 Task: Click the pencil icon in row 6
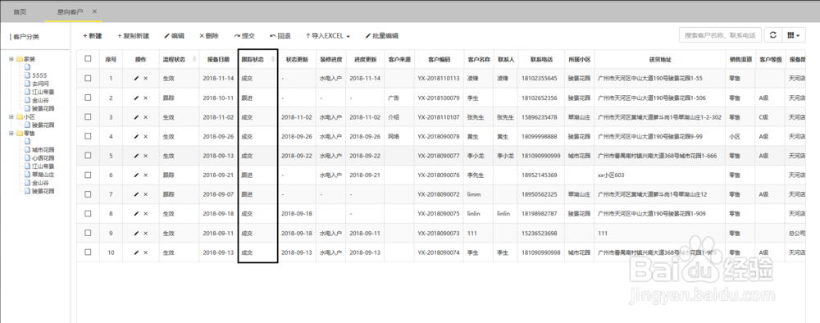coord(136,175)
